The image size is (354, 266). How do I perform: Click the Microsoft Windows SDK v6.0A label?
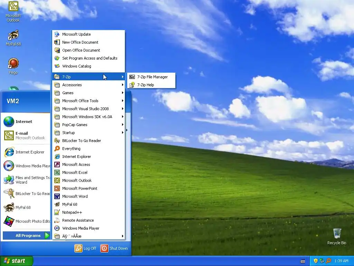pos(87,117)
